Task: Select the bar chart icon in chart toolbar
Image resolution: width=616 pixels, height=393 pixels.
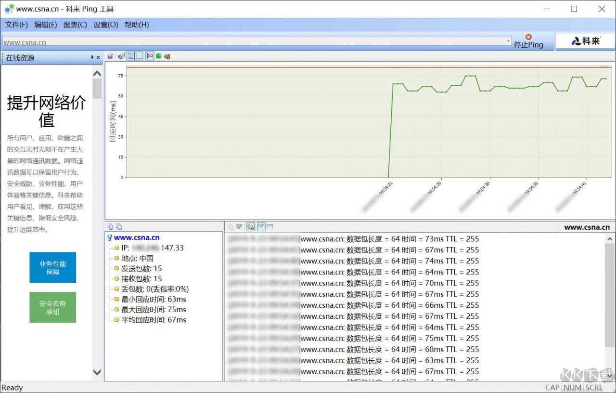Action: (167, 56)
